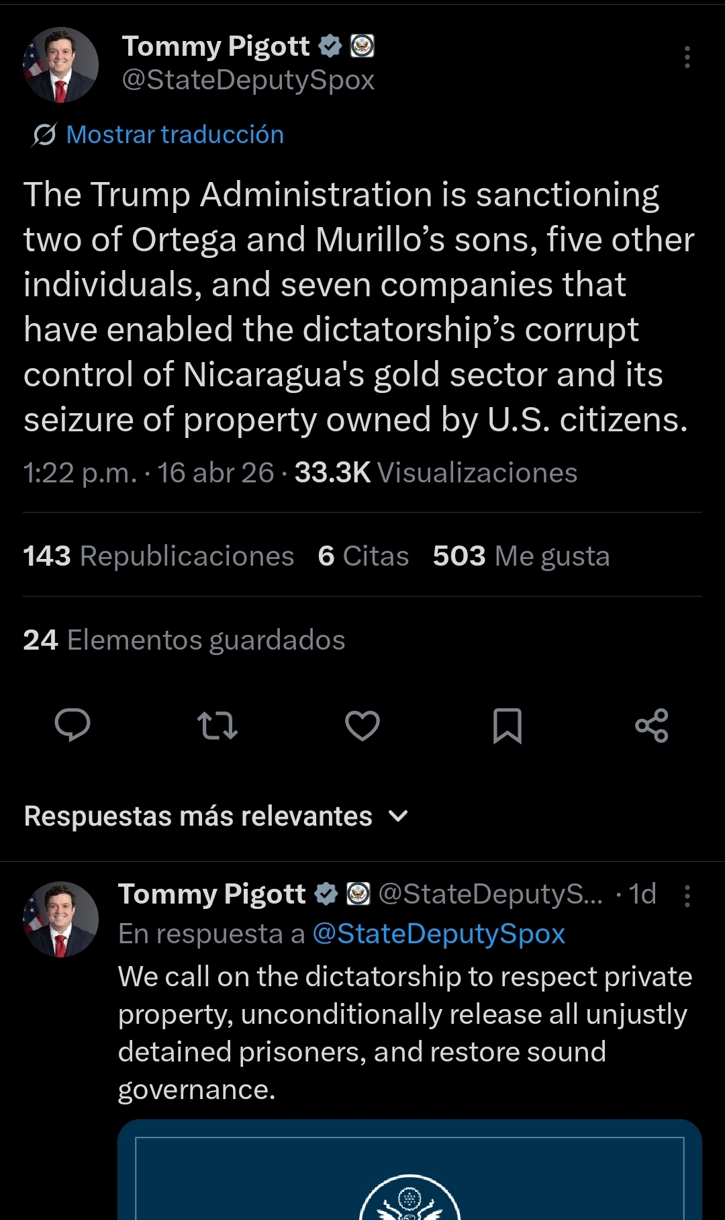Tap the repost arrows icon
The height and width of the screenshot is (1220, 725).
[x=217, y=726]
